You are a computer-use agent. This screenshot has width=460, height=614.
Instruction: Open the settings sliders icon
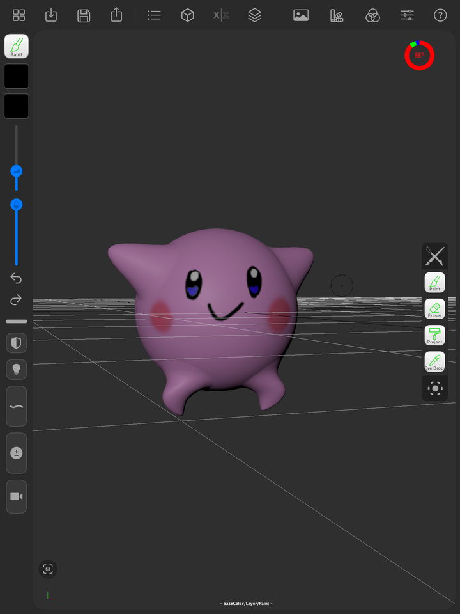click(407, 15)
